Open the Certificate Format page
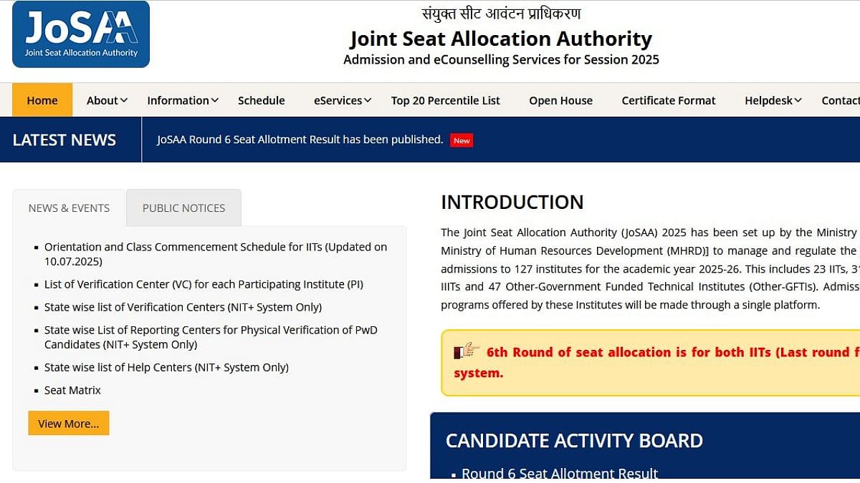The height and width of the screenshot is (483, 860). click(x=669, y=100)
